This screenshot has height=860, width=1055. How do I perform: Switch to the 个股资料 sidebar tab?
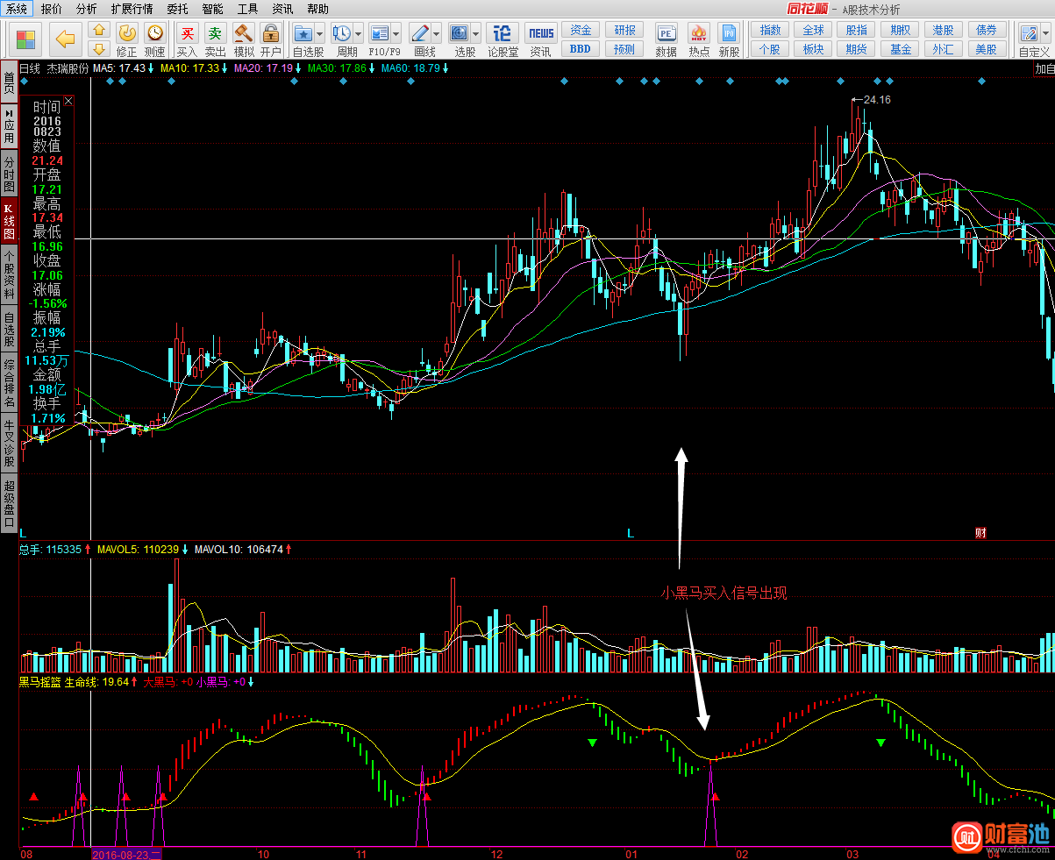9,275
